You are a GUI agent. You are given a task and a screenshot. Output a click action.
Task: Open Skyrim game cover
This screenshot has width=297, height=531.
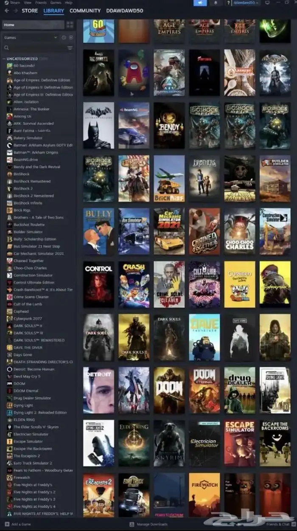coord(169,443)
